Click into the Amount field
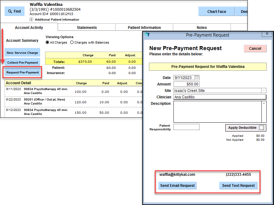274x205 pixels. point(186,84)
